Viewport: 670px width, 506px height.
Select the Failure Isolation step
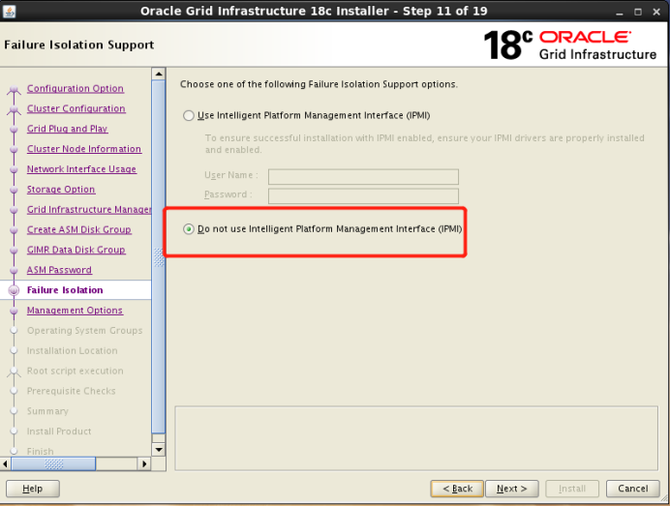point(65,290)
